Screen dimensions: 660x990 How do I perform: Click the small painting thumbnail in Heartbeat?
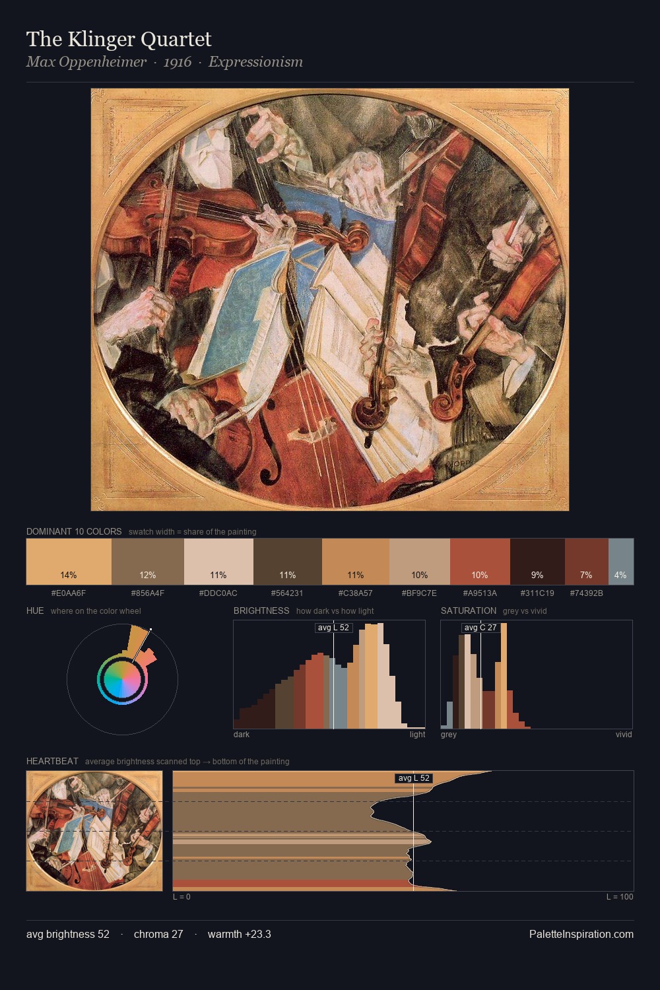click(x=94, y=831)
